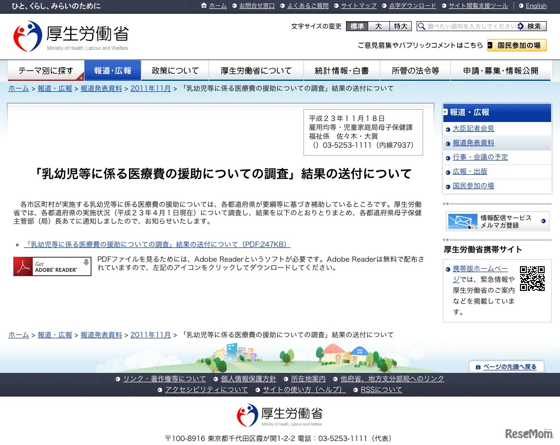560x445 pixels.
Task: Set font size to 標準
Action: pos(357,26)
